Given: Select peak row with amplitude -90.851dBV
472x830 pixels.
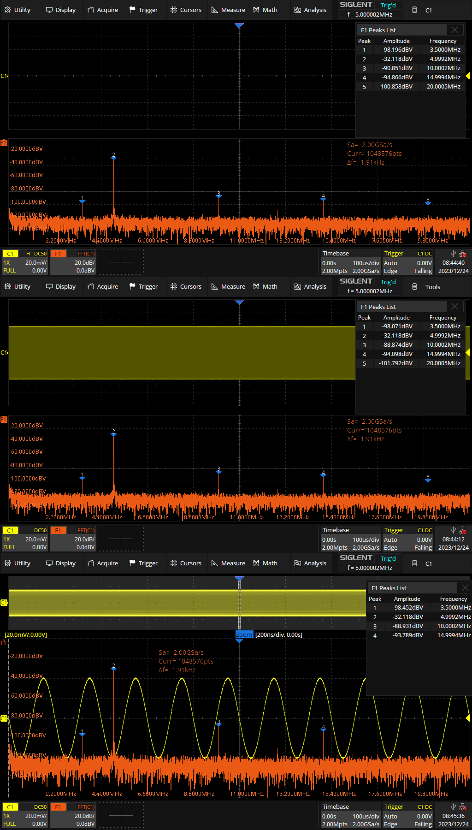Looking at the screenshot, I should tap(410, 68).
